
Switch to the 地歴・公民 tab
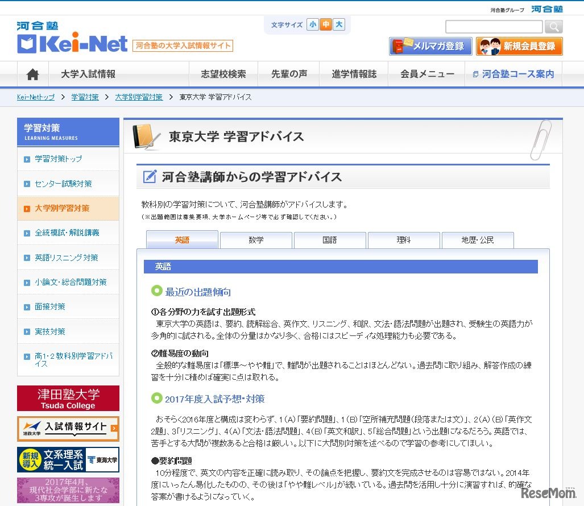pyautogui.click(x=478, y=240)
